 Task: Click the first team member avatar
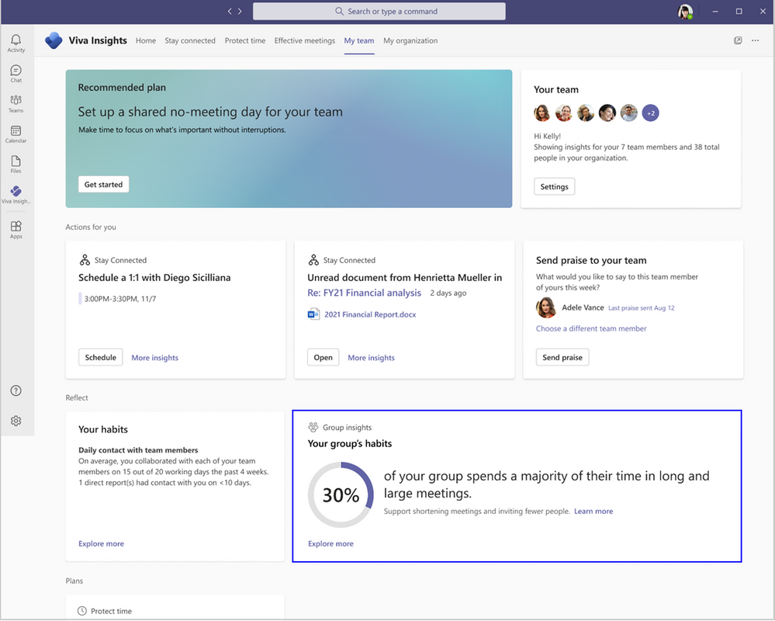coord(542,113)
